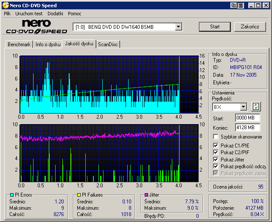The width and height of the screenshot is (272, 222).
Task: Click the Zakończ button
Action: [x=250, y=27]
